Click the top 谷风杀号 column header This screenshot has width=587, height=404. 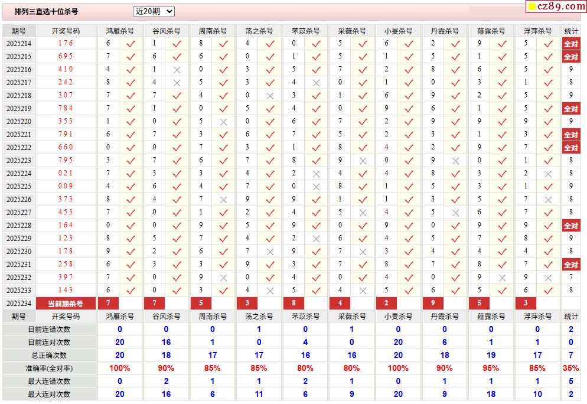(x=166, y=31)
